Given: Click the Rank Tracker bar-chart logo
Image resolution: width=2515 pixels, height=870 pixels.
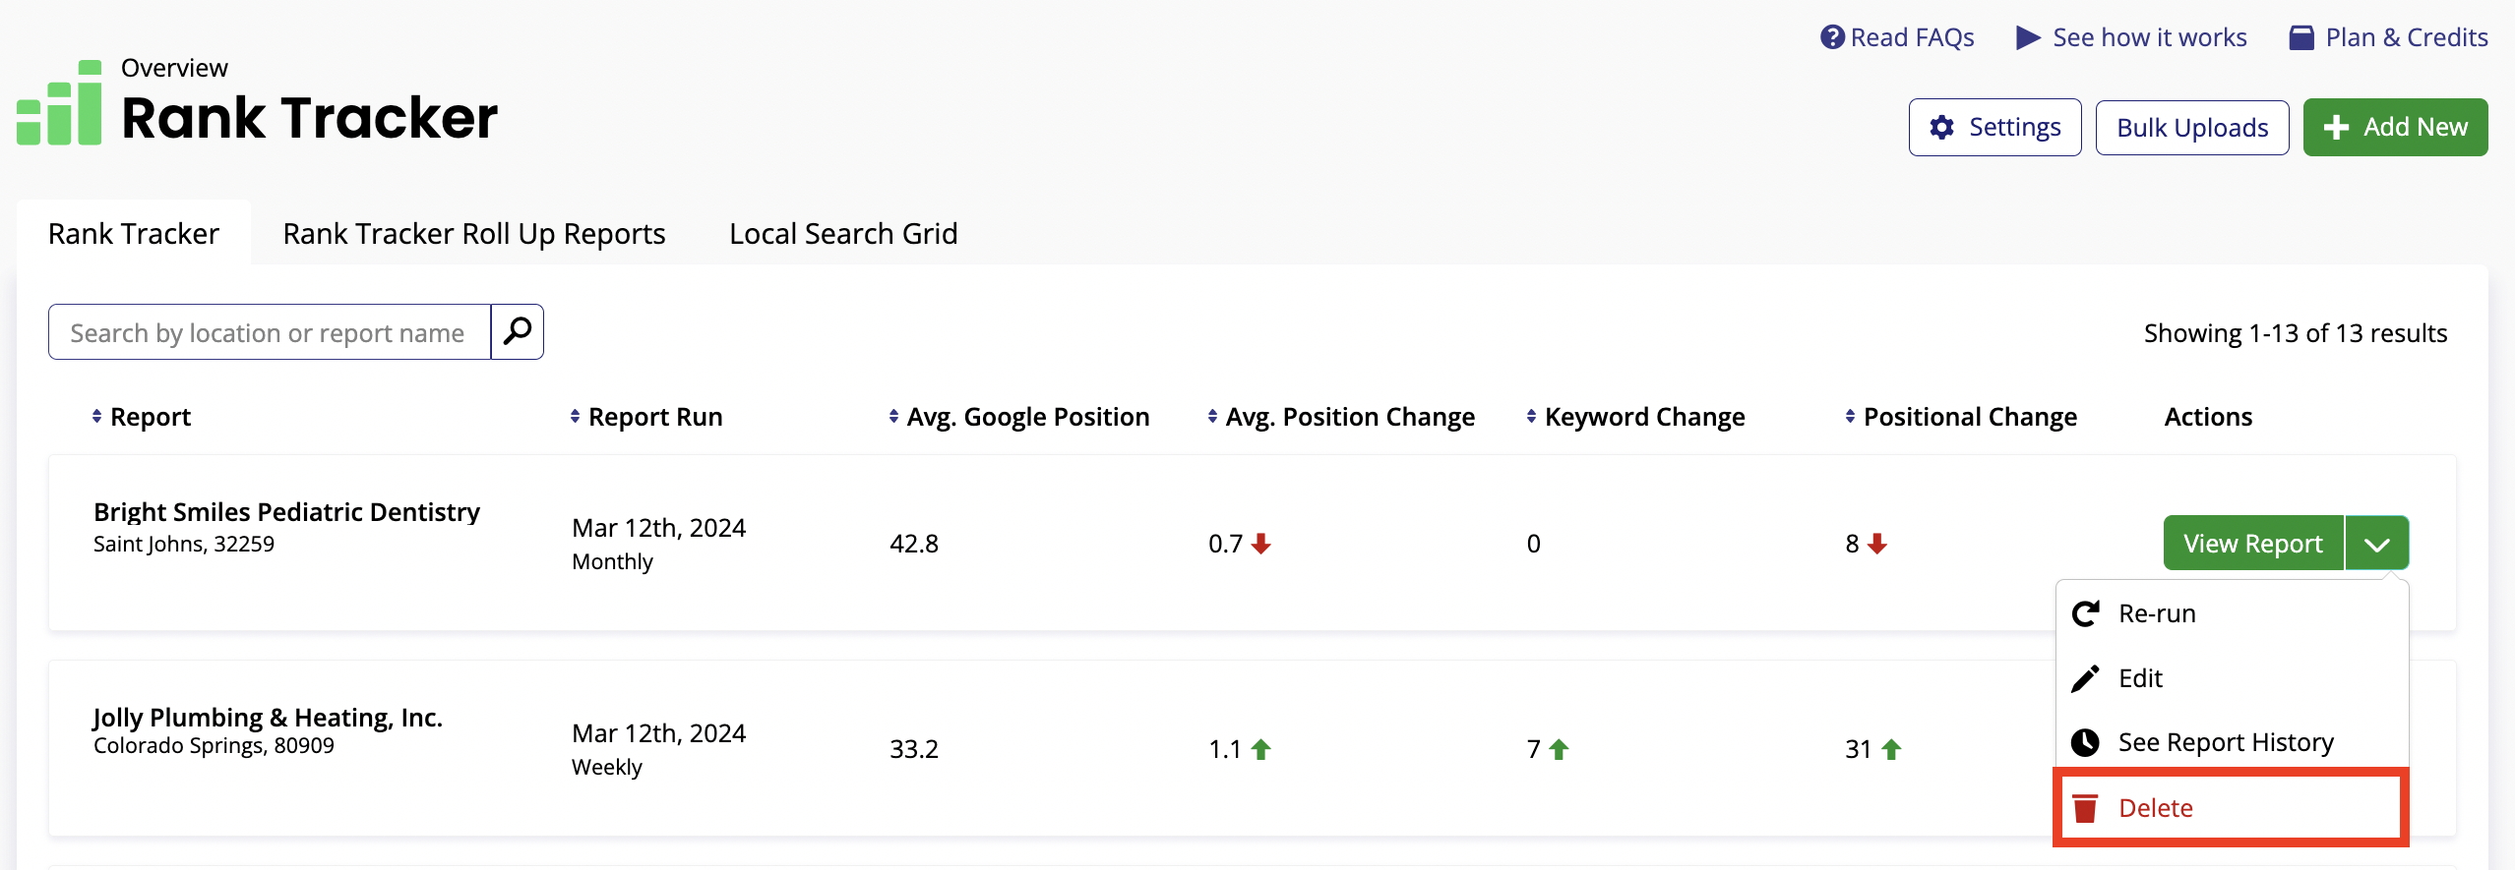Looking at the screenshot, I should click(x=60, y=103).
